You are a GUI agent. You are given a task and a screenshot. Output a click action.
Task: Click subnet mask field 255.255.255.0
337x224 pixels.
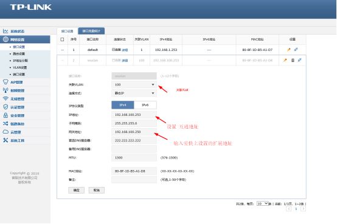(x=134, y=123)
